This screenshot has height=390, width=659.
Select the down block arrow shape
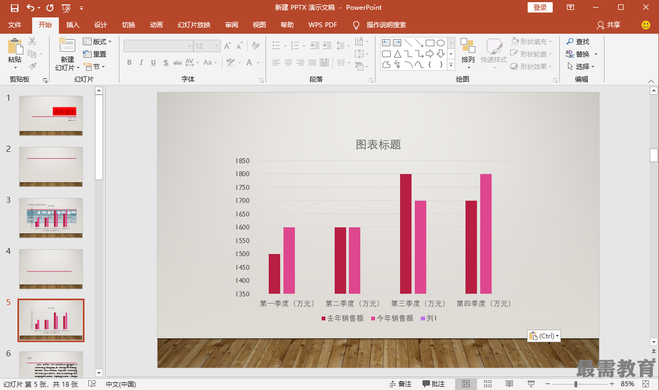tap(440, 54)
